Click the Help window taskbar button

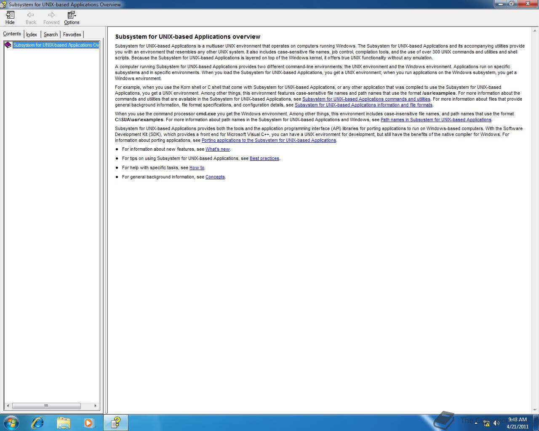pyautogui.click(x=116, y=423)
